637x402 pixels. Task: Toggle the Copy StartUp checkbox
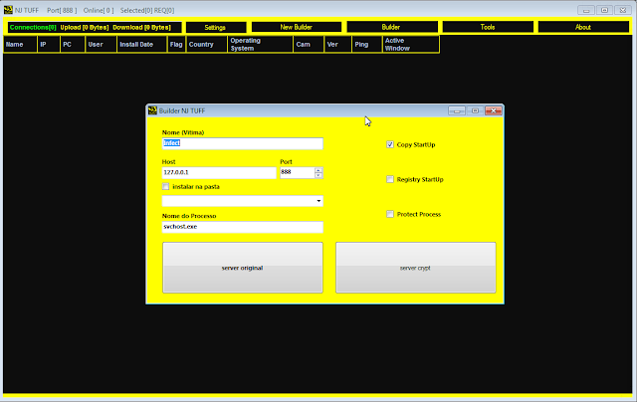click(x=390, y=144)
